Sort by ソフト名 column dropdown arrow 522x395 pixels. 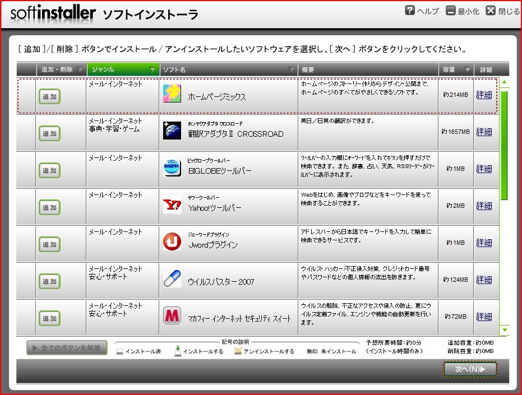[291, 69]
